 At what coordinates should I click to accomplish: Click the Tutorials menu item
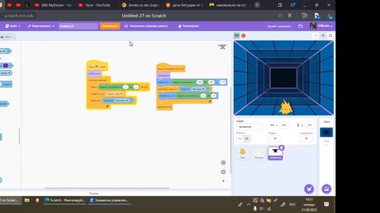tap(189, 26)
